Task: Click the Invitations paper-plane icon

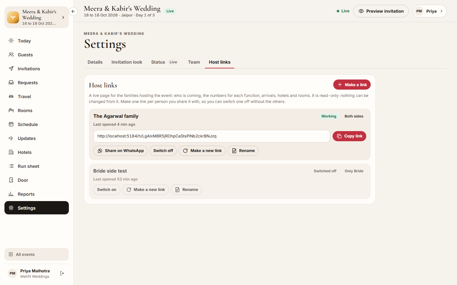Action: pos(11,68)
